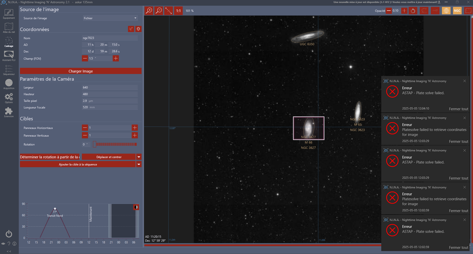Click the 1:1 zoom button

pyautogui.click(x=178, y=11)
